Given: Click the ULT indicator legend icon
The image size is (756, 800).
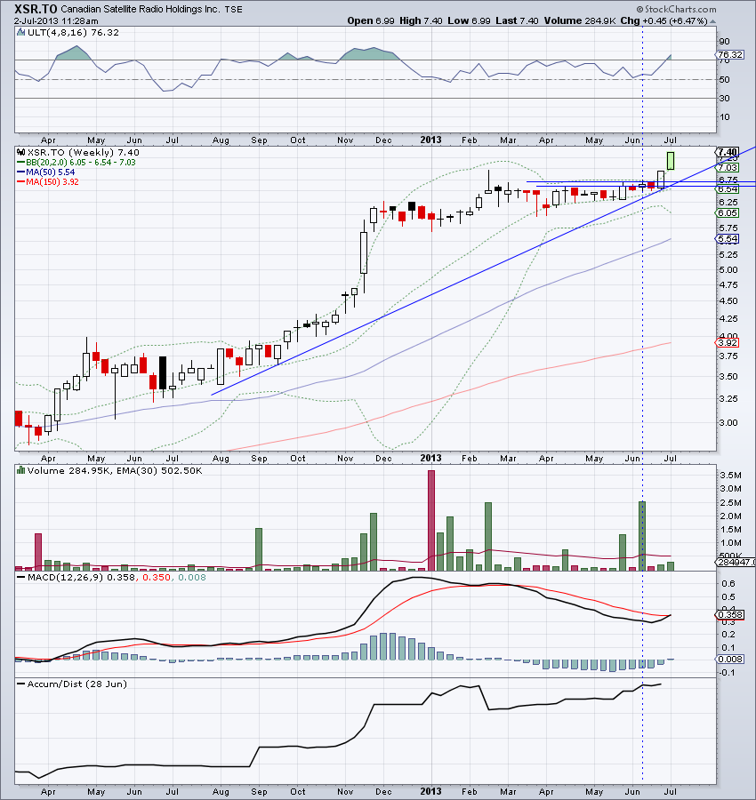Looking at the screenshot, I should [21, 32].
